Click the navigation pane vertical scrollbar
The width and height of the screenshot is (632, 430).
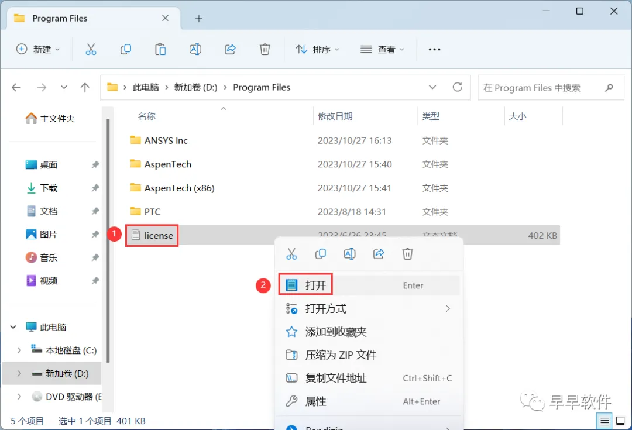[x=108, y=240]
